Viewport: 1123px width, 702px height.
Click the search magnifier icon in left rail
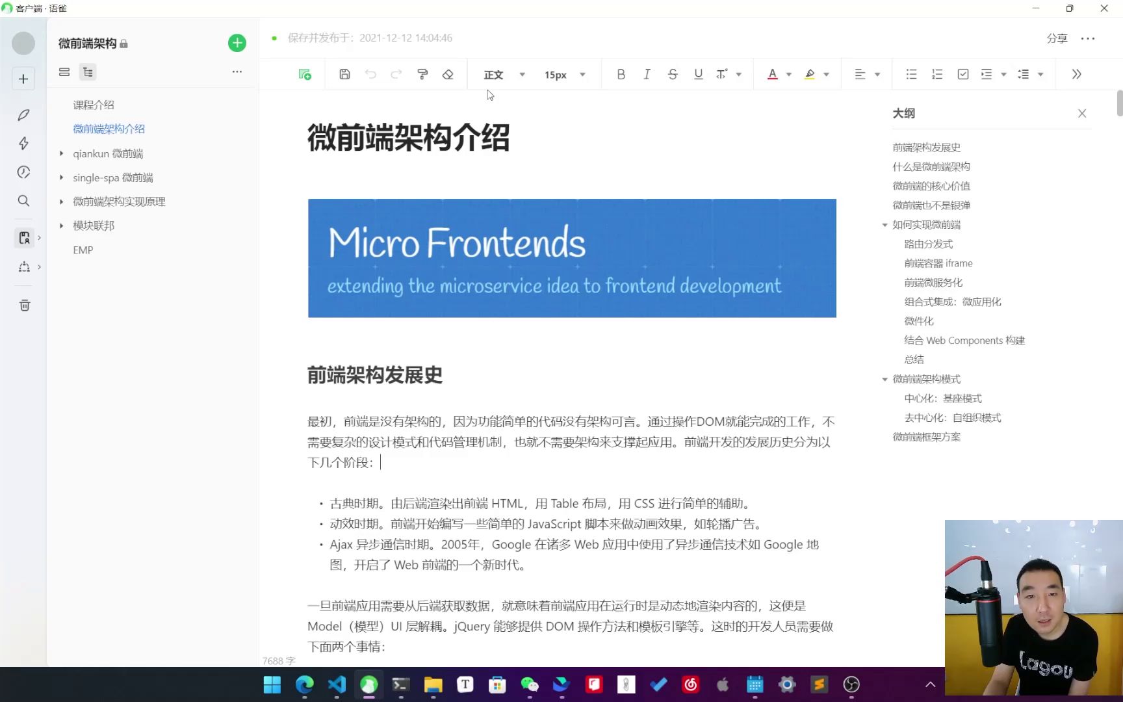[x=23, y=201]
